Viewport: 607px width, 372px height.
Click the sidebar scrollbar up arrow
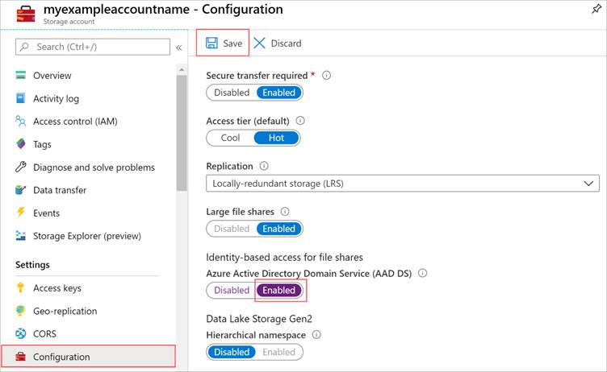(182, 70)
